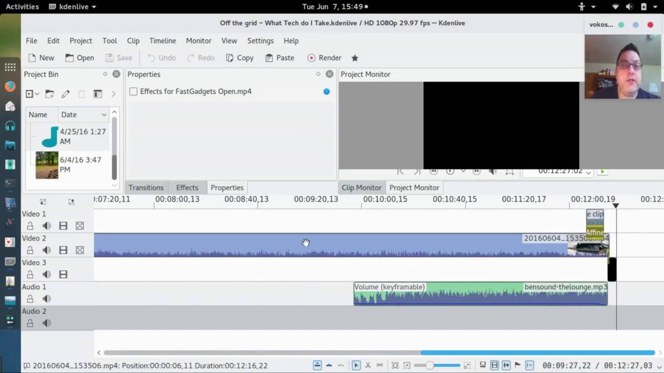Screen dimensions: 664x373
Task: Toggle automatic transitions icon near status bar
Action: tap(482, 365)
